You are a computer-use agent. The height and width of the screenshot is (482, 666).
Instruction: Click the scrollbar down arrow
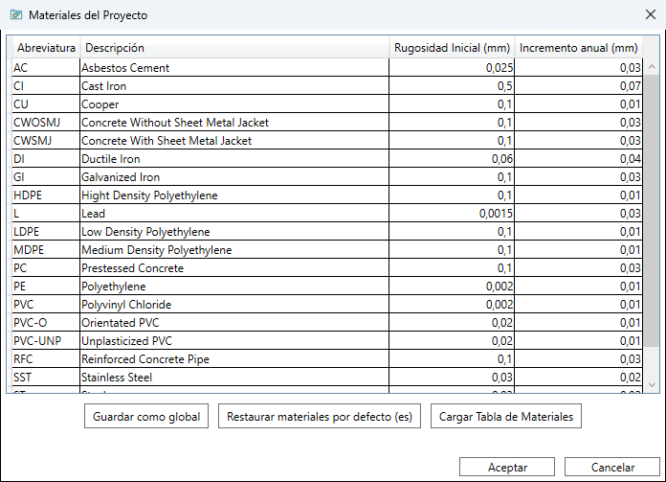tap(652, 384)
